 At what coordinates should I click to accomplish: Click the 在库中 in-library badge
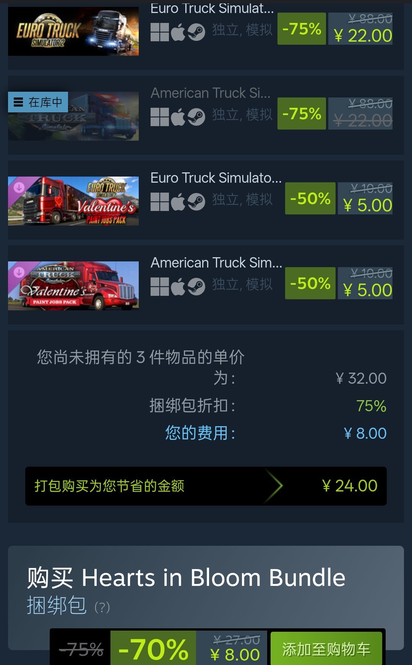click(x=38, y=102)
